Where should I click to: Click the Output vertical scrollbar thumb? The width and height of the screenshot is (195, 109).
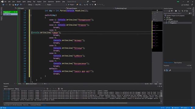tap(161, 94)
